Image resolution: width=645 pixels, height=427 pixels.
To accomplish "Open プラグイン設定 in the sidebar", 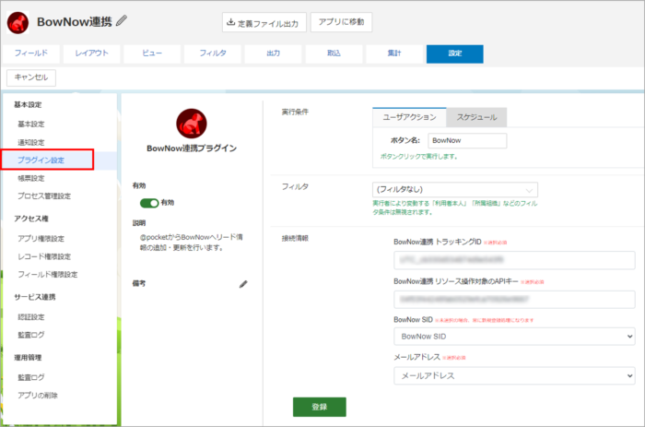I will (41, 160).
